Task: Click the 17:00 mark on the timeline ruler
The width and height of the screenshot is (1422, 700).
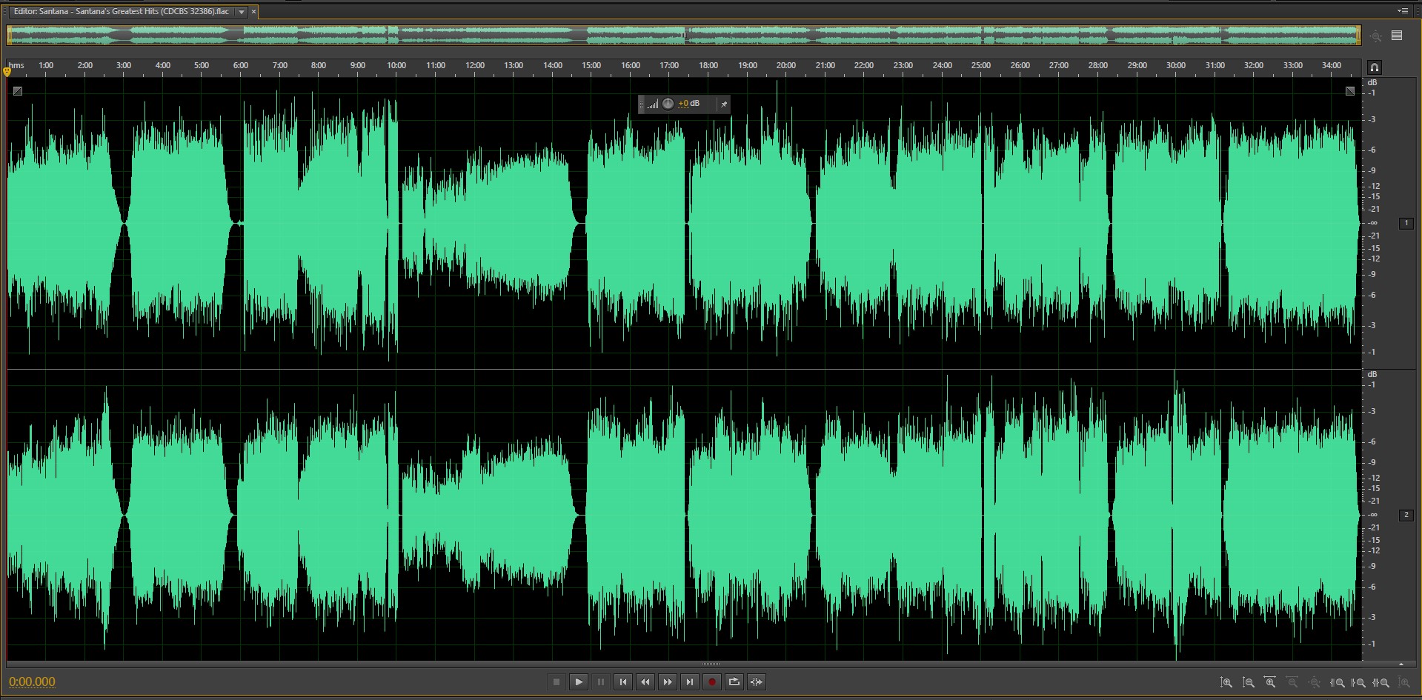Action: [x=669, y=66]
